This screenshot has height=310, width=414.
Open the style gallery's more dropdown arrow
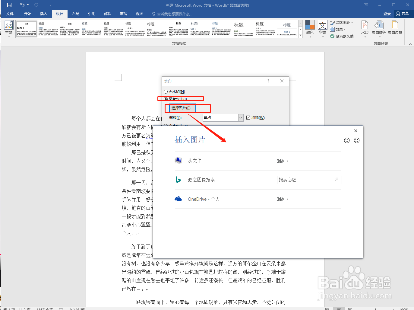point(300,35)
